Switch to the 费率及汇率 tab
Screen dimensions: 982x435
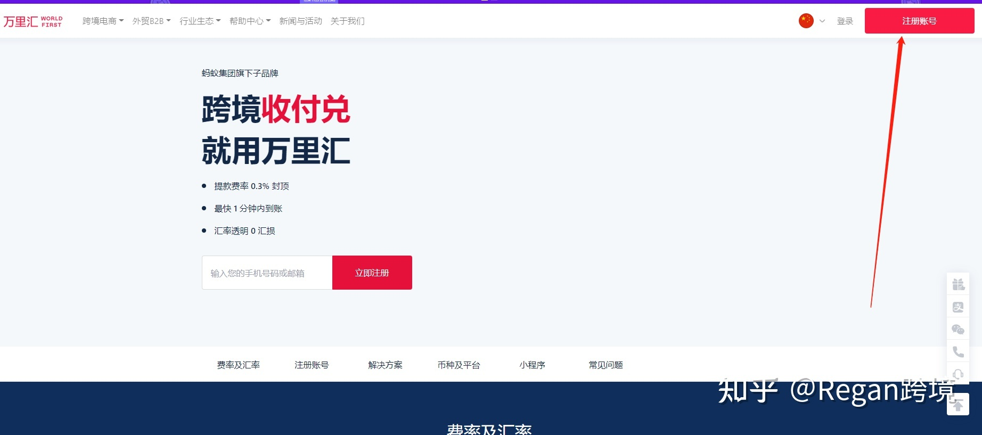(x=238, y=365)
